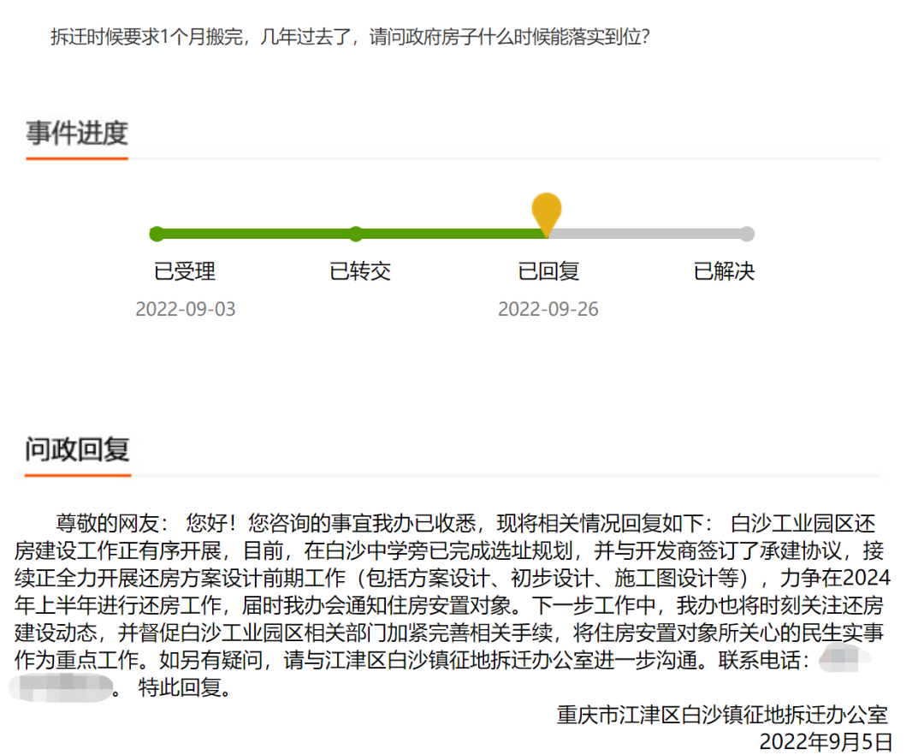The height and width of the screenshot is (755, 924).
Task: Toggle the 已回复 stage highlight
Action: [548, 271]
